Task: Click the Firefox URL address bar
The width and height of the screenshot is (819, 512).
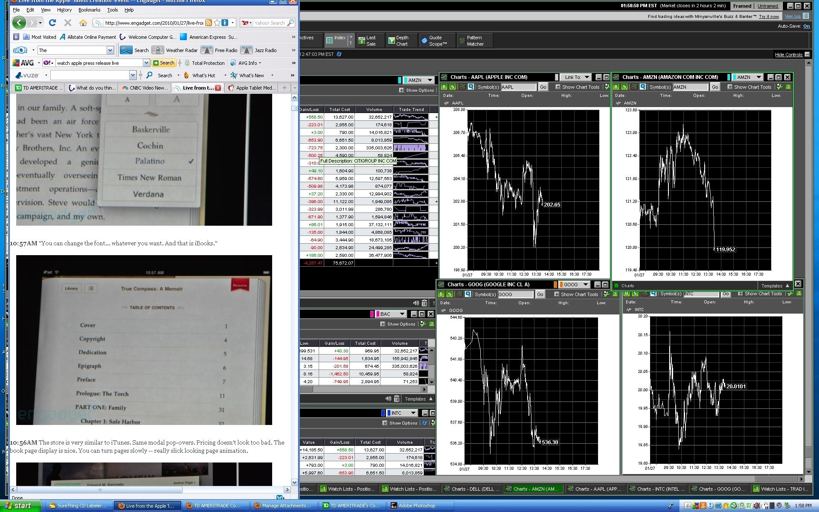Action: click(154, 23)
